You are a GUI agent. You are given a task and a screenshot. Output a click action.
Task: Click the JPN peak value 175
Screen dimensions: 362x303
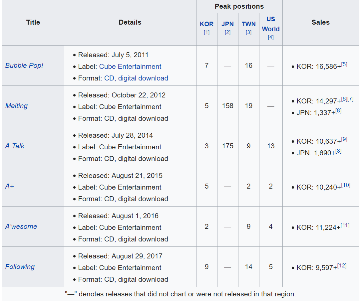coord(228,146)
